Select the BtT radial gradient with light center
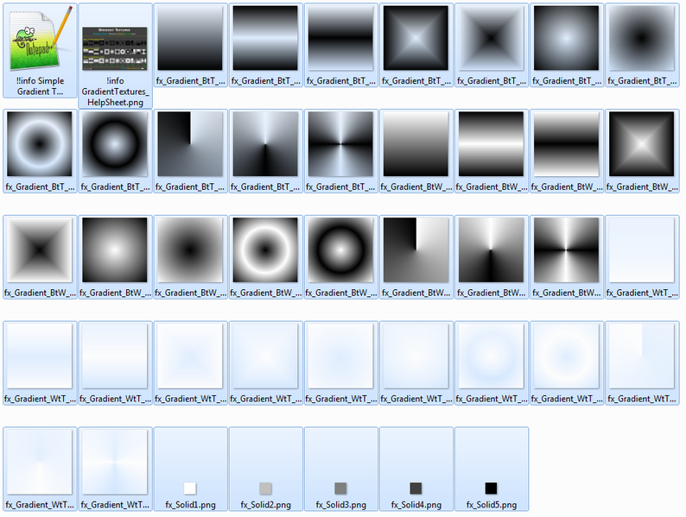Screen dimensions: 686x517 pyautogui.click(x=567, y=45)
